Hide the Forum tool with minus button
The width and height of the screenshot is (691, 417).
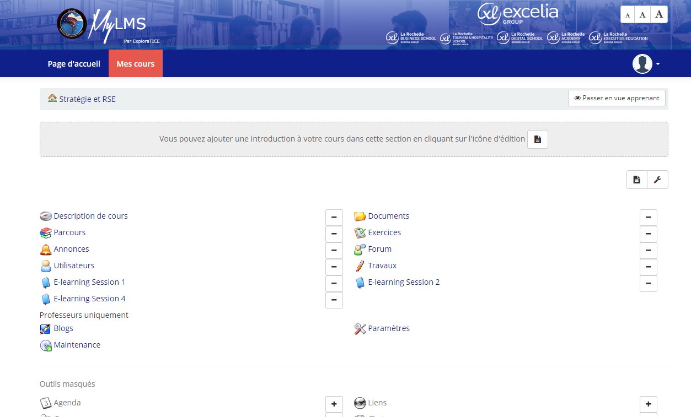point(648,251)
